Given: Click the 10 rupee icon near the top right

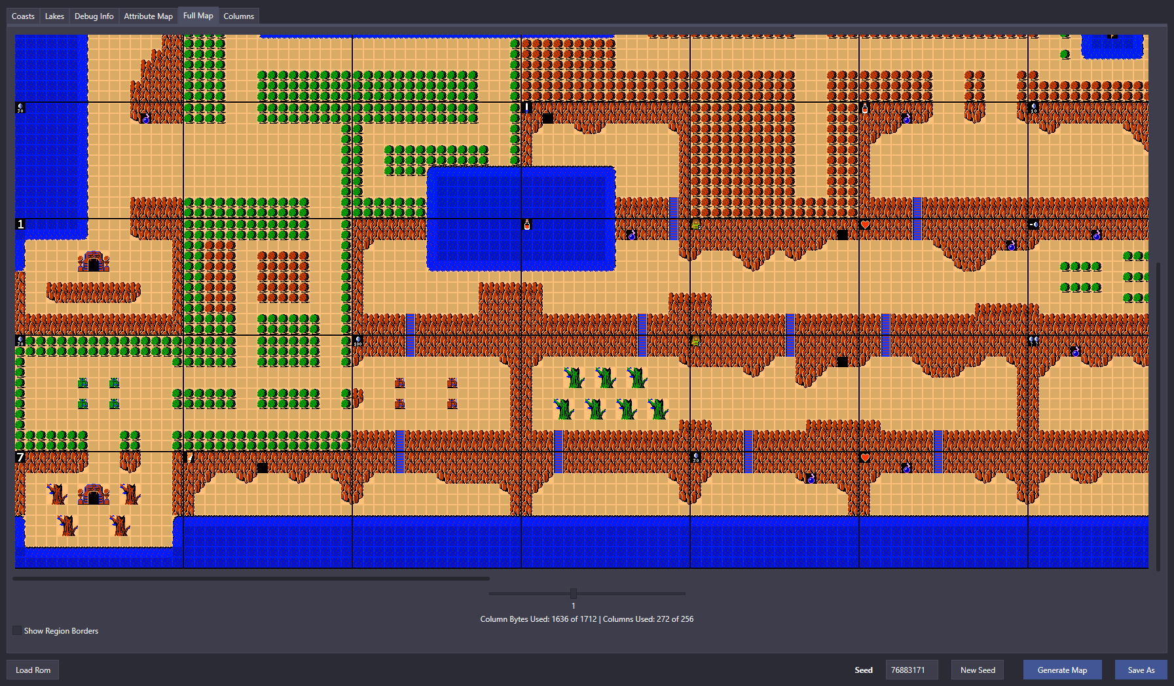Looking at the screenshot, I should pos(1033,108).
